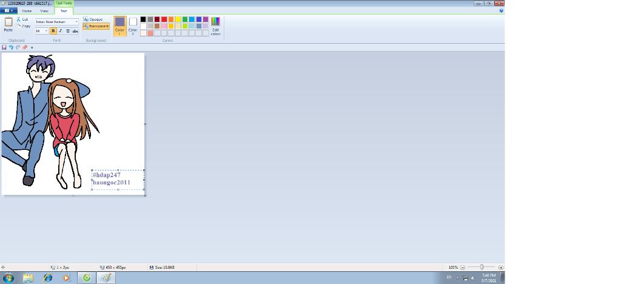Redo the last undone action
Viewport: 621px width, 284px height.
click(x=18, y=47)
